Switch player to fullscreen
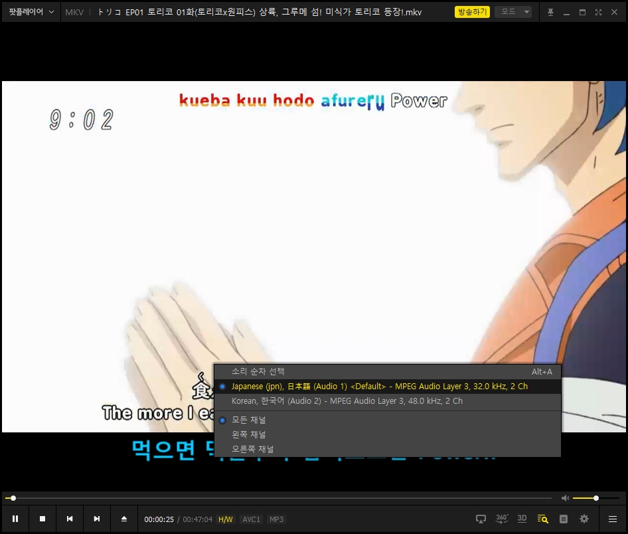The image size is (628, 534). [x=598, y=12]
